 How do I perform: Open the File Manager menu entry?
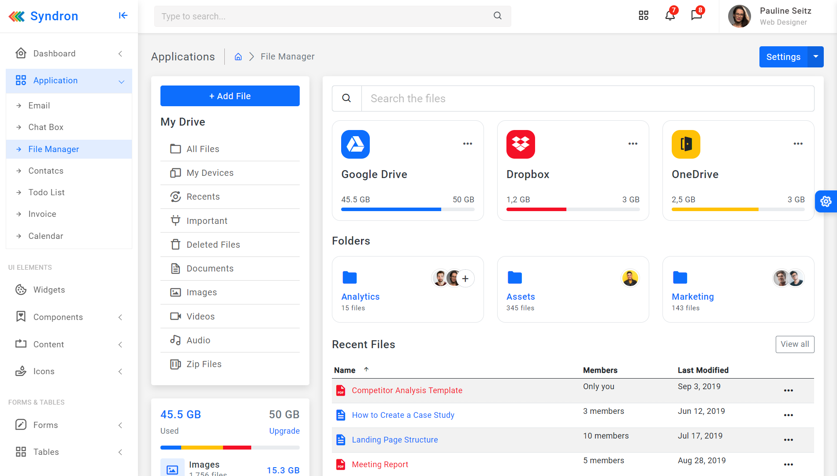(x=53, y=149)
